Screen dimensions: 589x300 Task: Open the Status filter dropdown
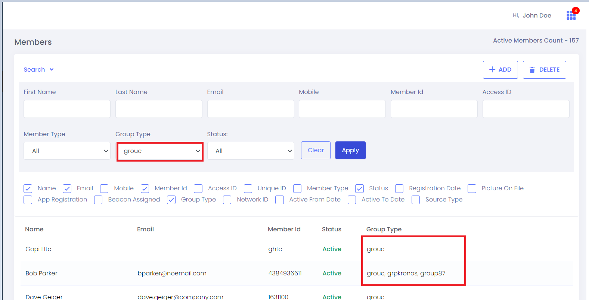(x=251, y=151)
